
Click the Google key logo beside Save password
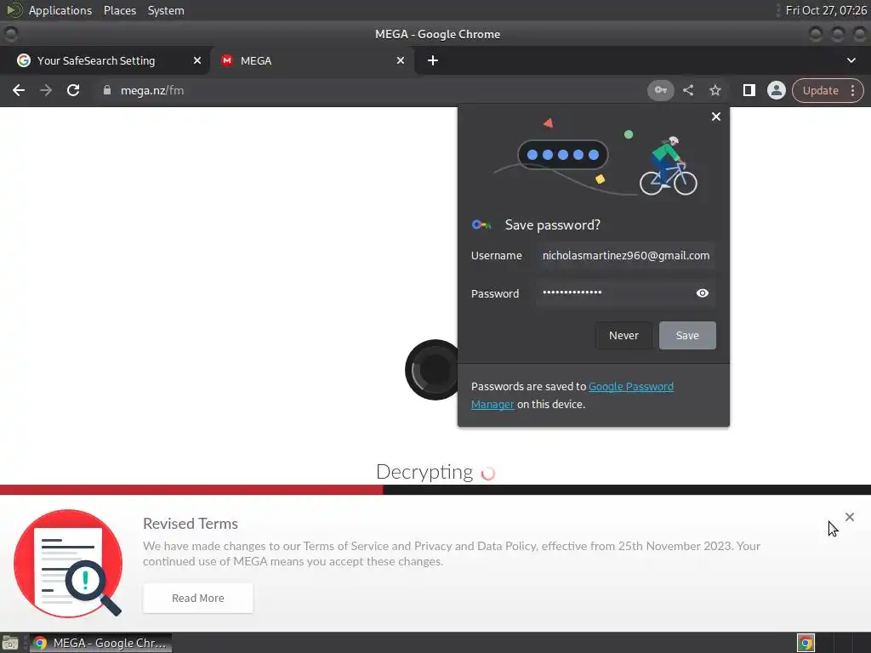click(481, 224)
